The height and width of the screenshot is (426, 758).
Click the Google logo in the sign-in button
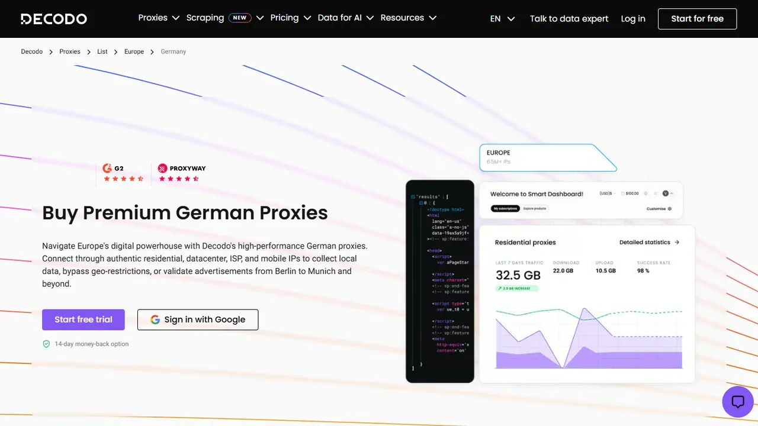click(x=155, y=319)
